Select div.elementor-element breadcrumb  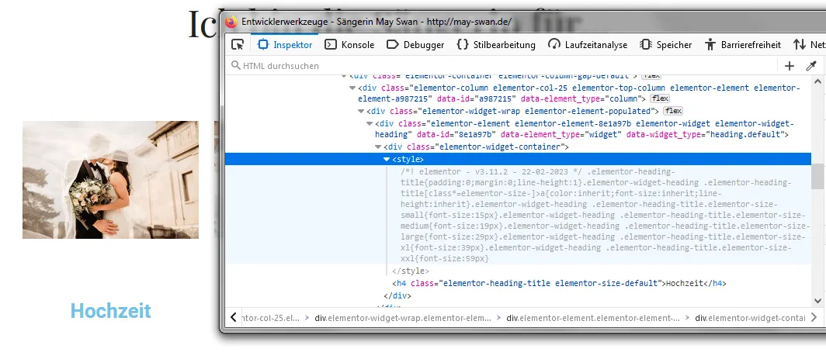click(x=593, y=318)
